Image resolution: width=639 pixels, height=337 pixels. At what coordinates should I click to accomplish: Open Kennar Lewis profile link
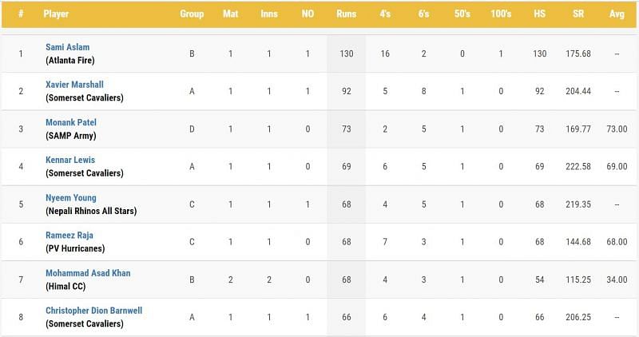click(x=69, y=160)
